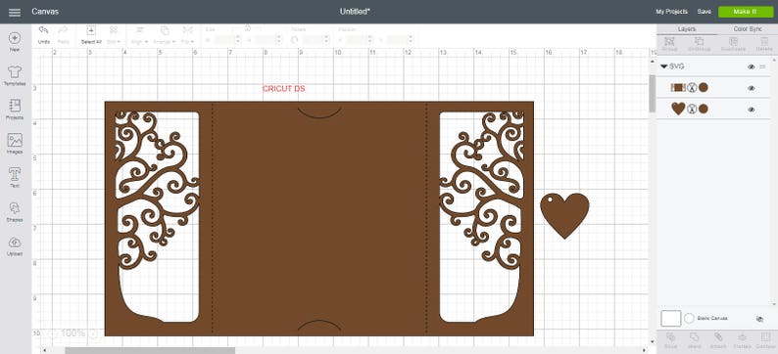Open the hamburger main menu
The height and width of the screenshot is (354, 778).
(15, 12)
